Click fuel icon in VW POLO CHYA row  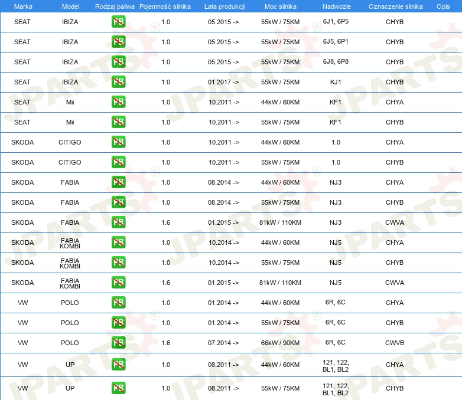118,302
